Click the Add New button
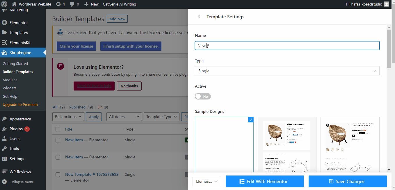 (x=117, y=19)
